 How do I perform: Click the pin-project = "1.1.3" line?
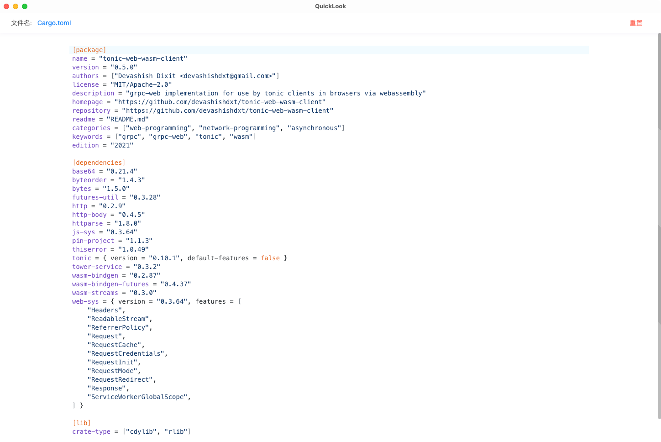pos(112,241)
